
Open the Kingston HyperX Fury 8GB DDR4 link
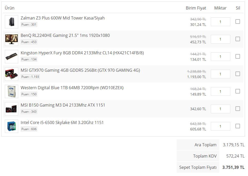(x=82, y=53)
